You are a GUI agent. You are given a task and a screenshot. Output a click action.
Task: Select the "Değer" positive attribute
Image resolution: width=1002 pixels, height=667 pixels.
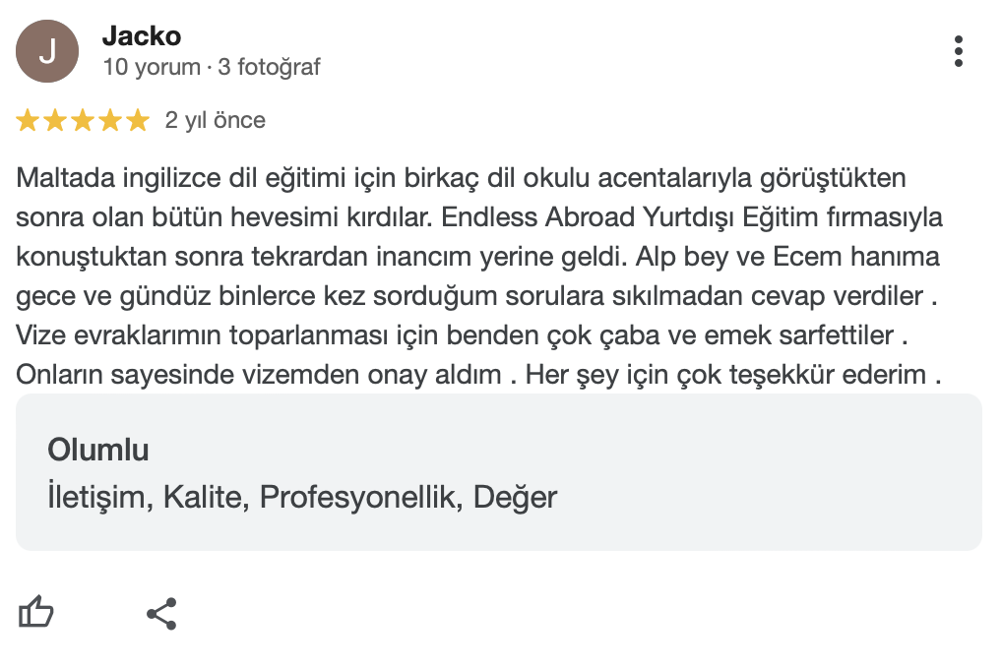coord(515,497)
